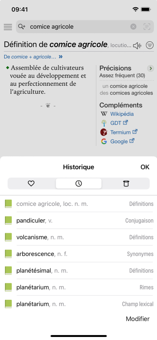This screenshot has width=157, height=340.
Task: Tap the text scan icon in the search bar
Action: [x=147, y=27]
